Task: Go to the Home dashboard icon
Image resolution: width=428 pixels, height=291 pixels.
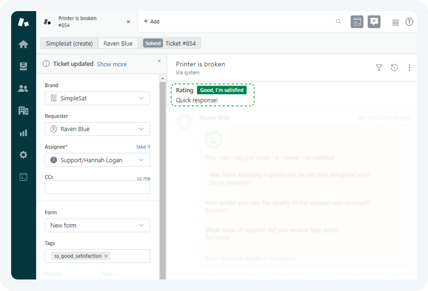Action: [23, 44]
